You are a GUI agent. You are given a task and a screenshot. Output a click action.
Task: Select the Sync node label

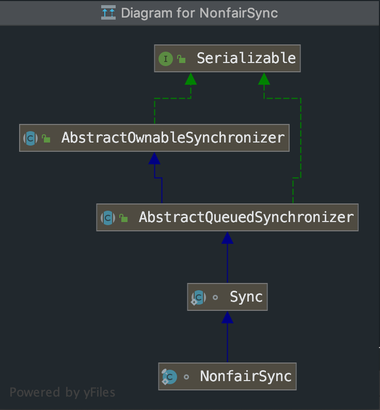click(246, 297)
